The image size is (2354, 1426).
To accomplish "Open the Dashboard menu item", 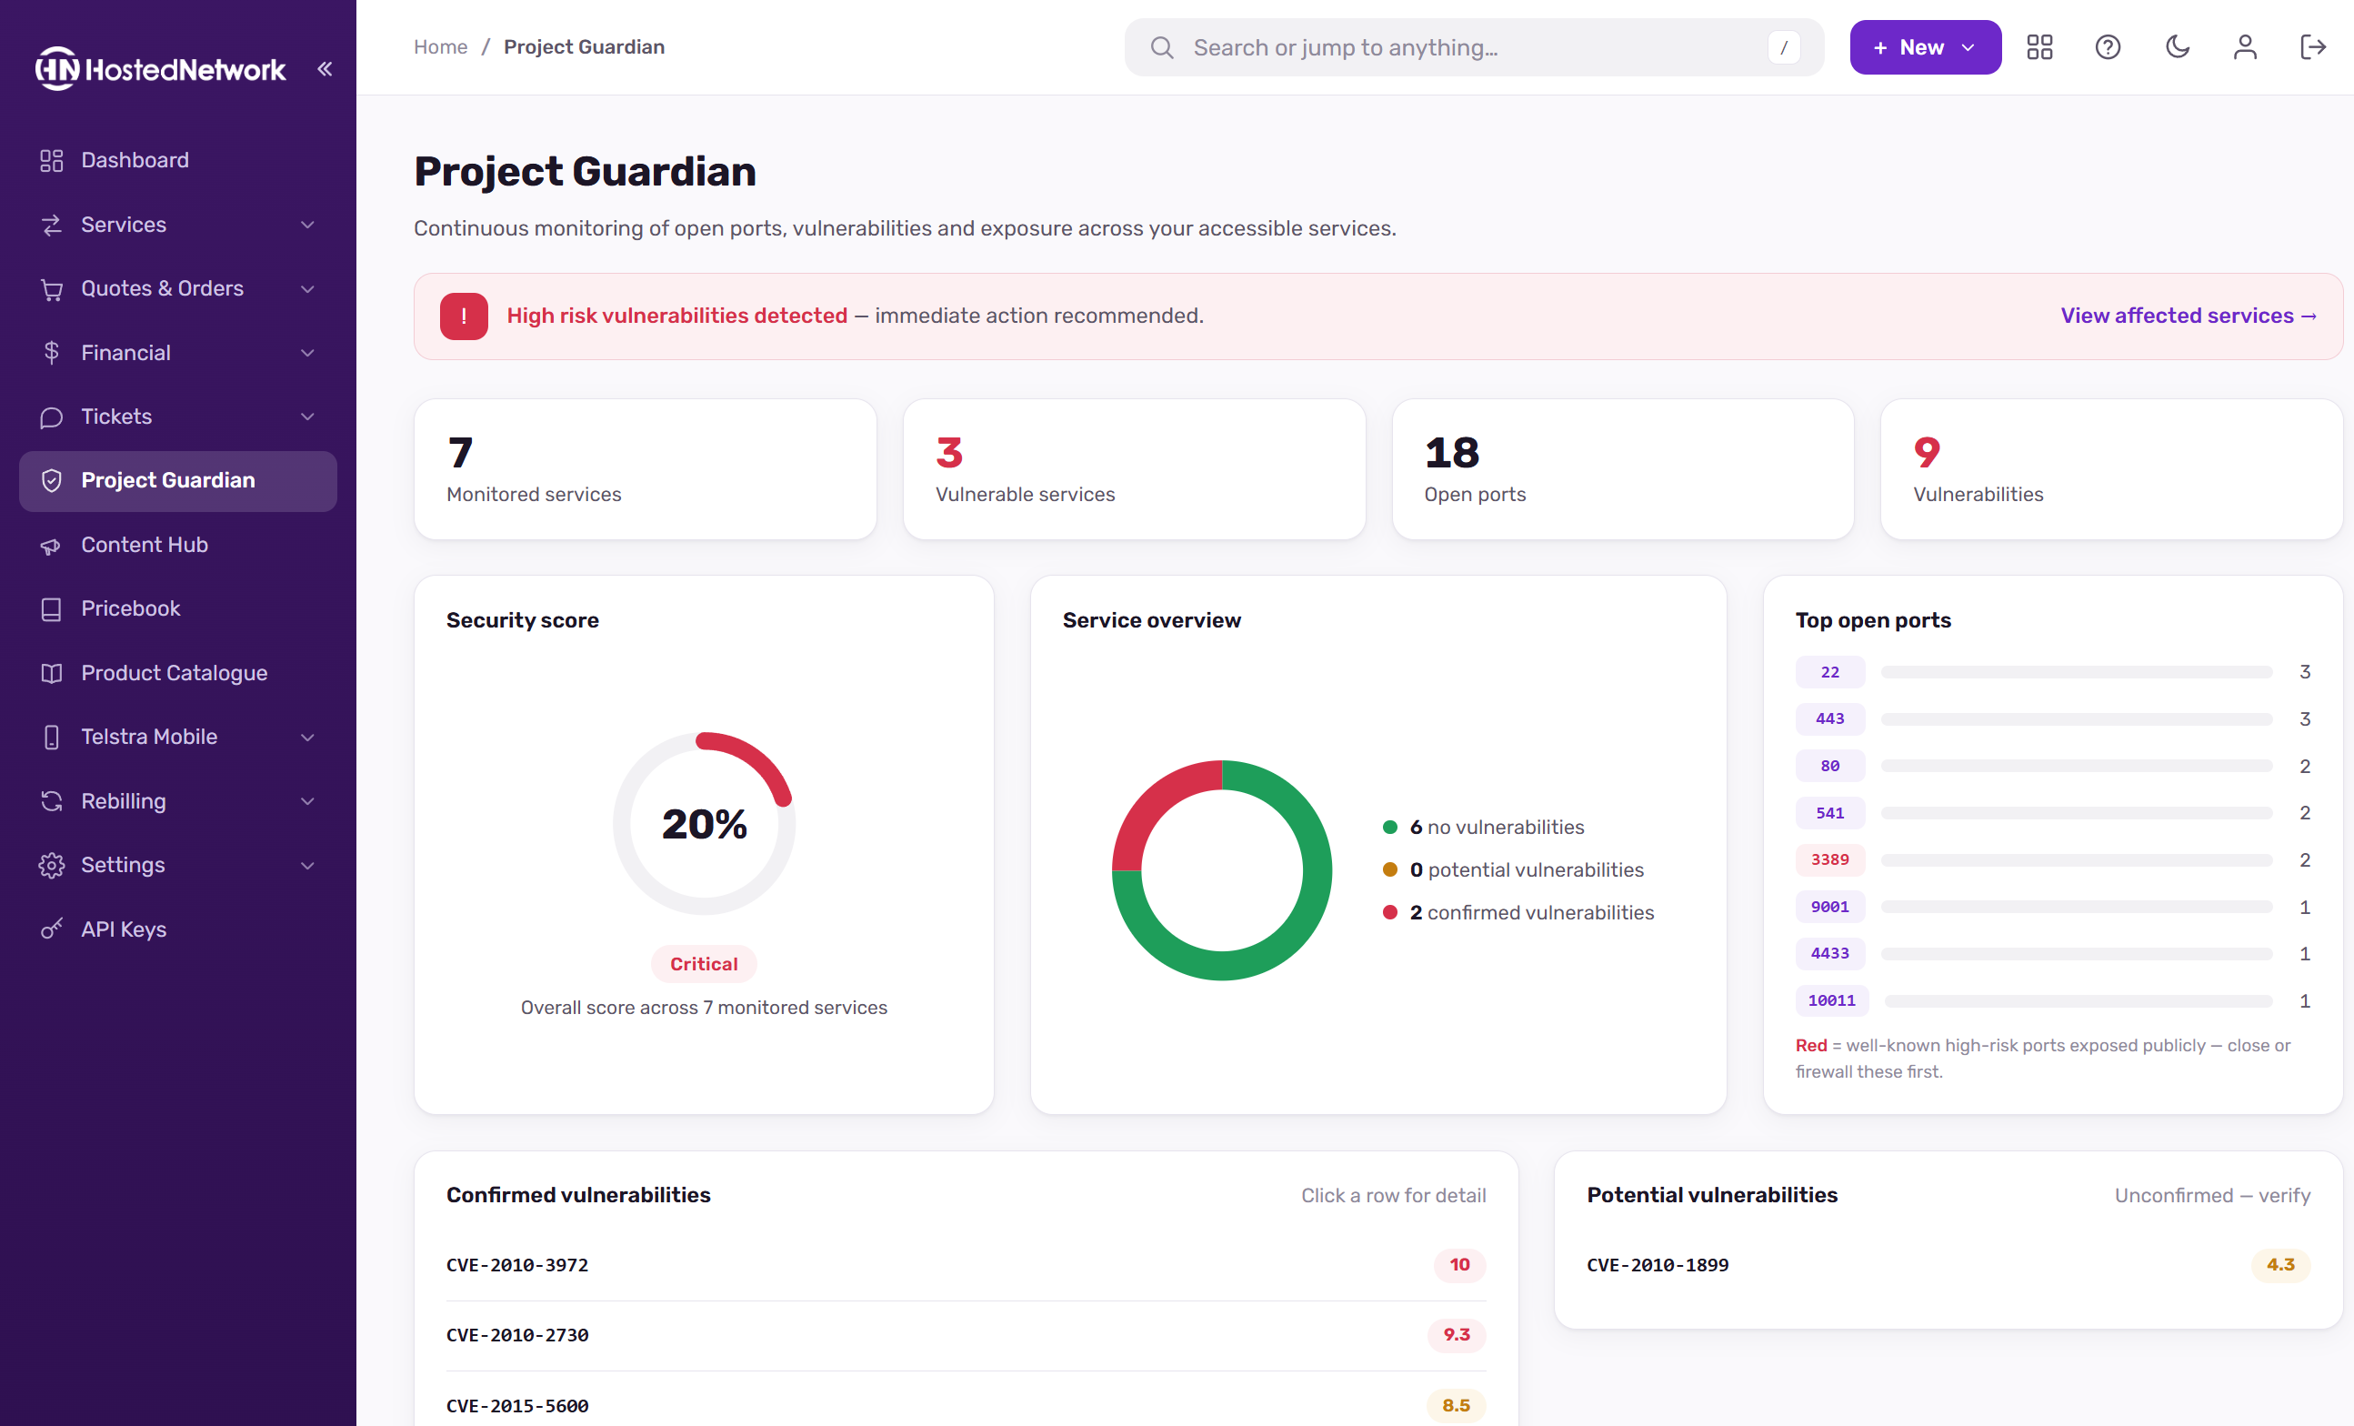I will click(x=177, y=161).
